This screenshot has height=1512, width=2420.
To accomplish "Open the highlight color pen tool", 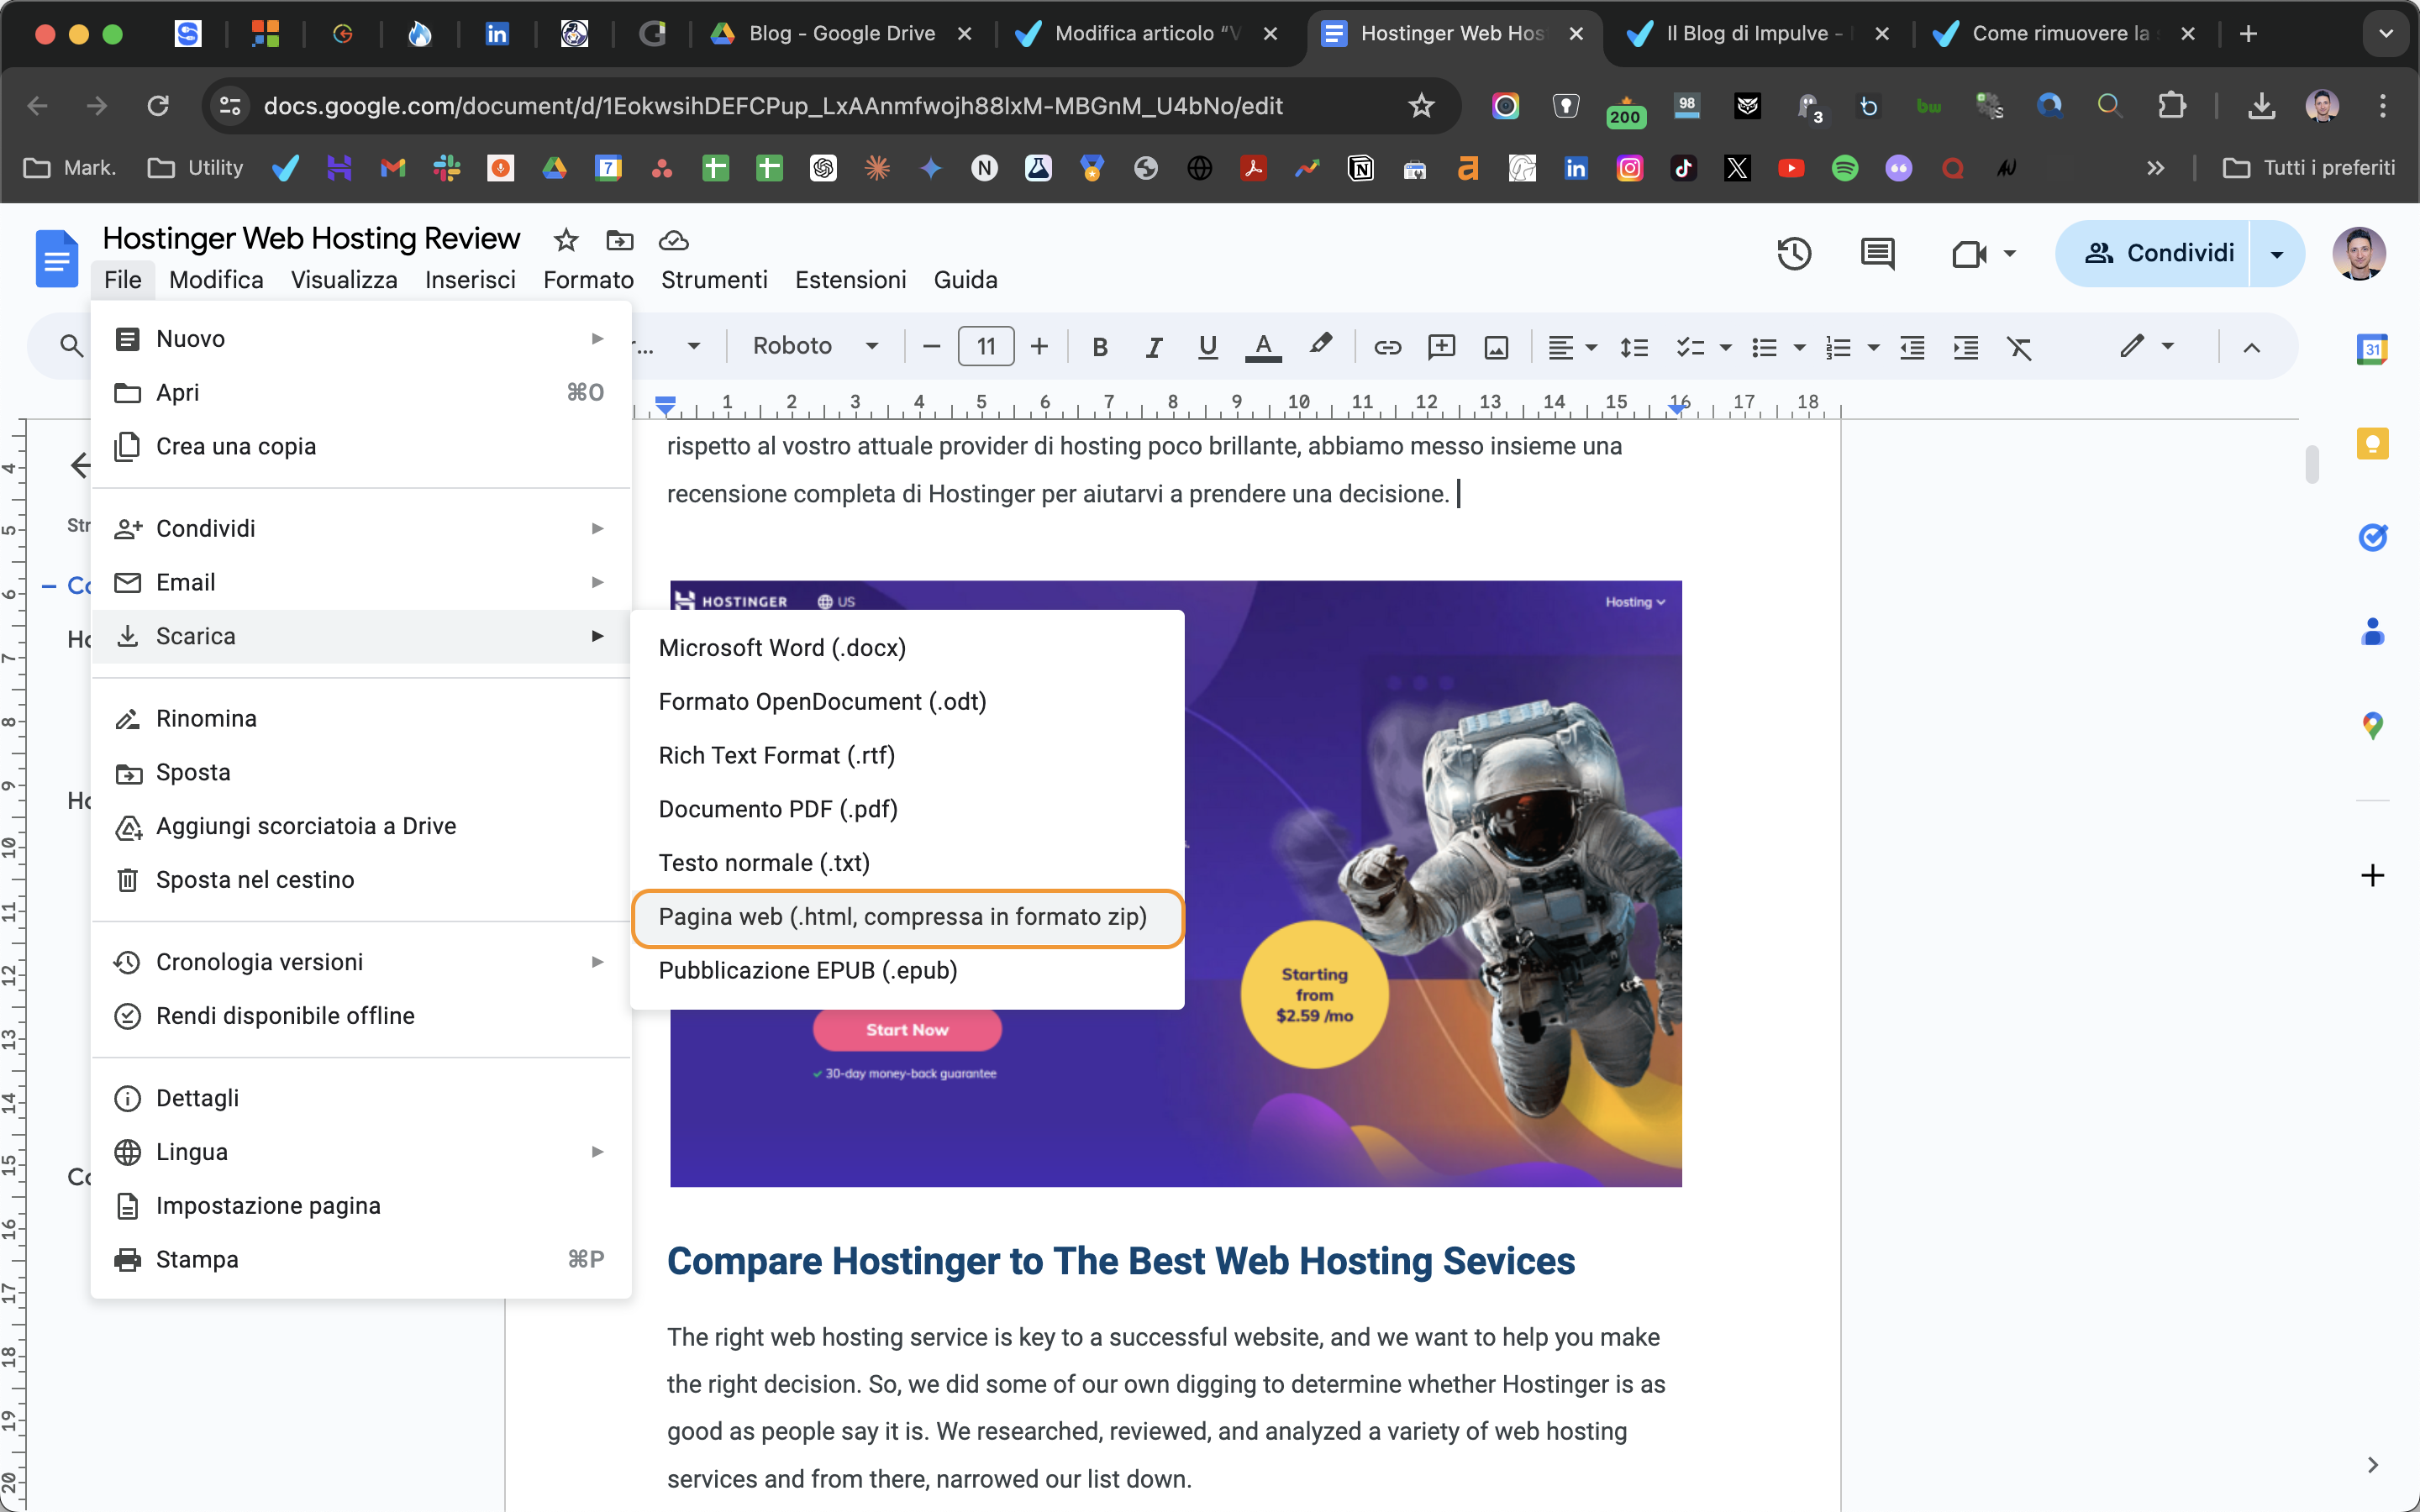I will pyautogui.click(x=1320, y=346).
